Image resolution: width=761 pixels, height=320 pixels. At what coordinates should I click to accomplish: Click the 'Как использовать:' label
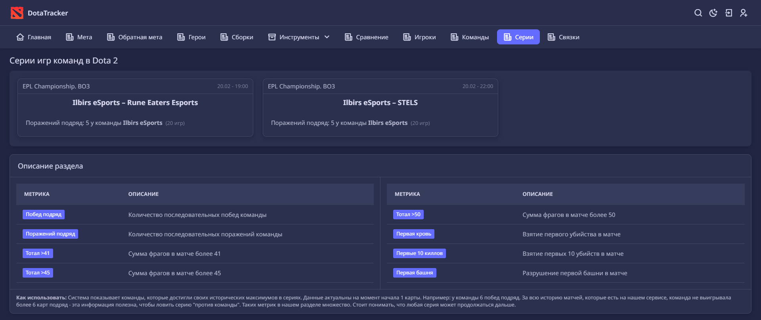pos(41,298)
